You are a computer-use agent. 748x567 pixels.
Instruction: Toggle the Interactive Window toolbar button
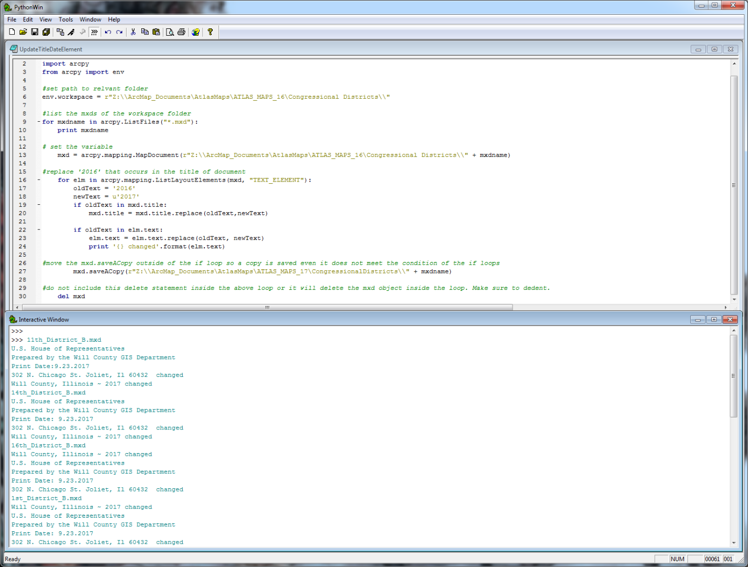pos(95,32)
